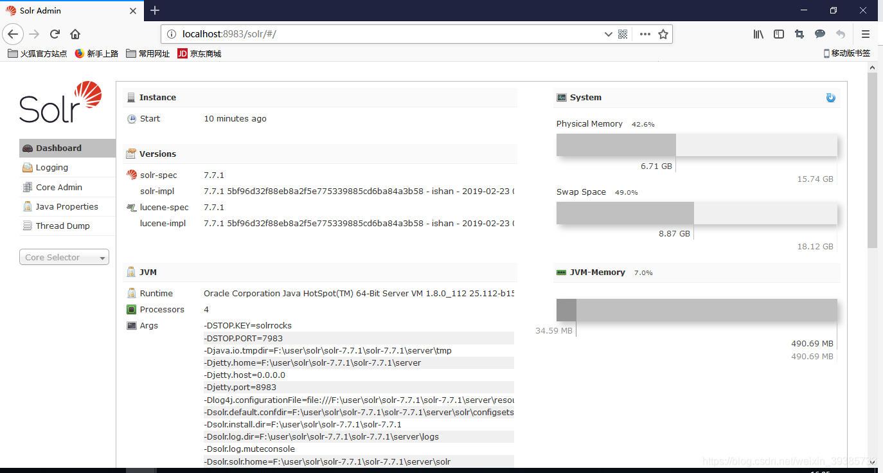Image resolution: width=883 pixels, height=473 pixels.
Task: Click the Swap Space usage bar
Action: [697, 213]
